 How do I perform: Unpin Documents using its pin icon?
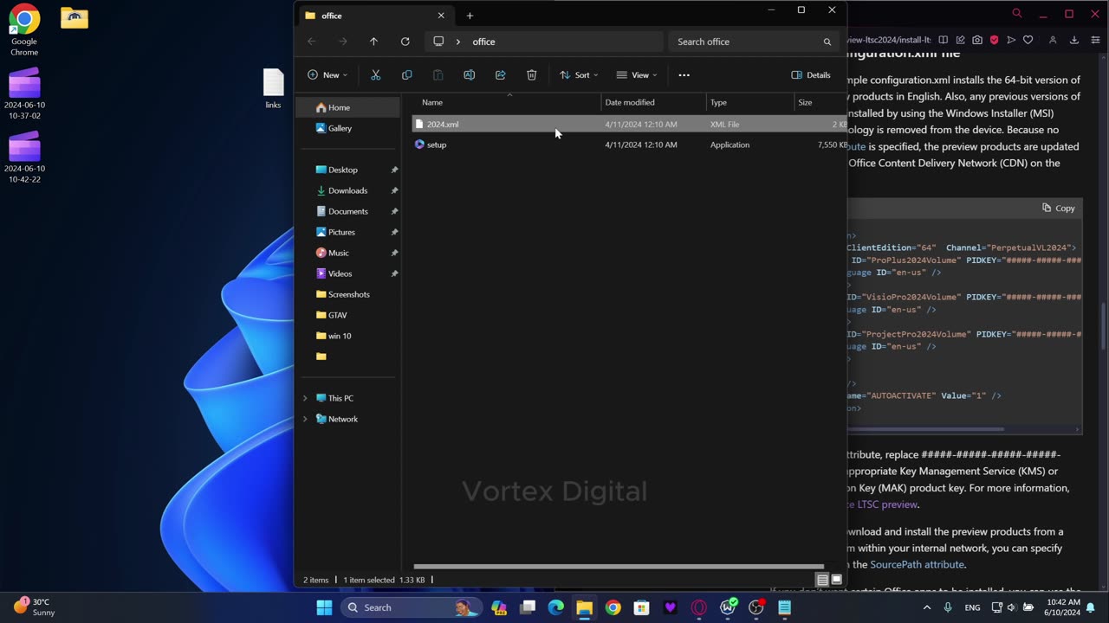pos(394,211)
